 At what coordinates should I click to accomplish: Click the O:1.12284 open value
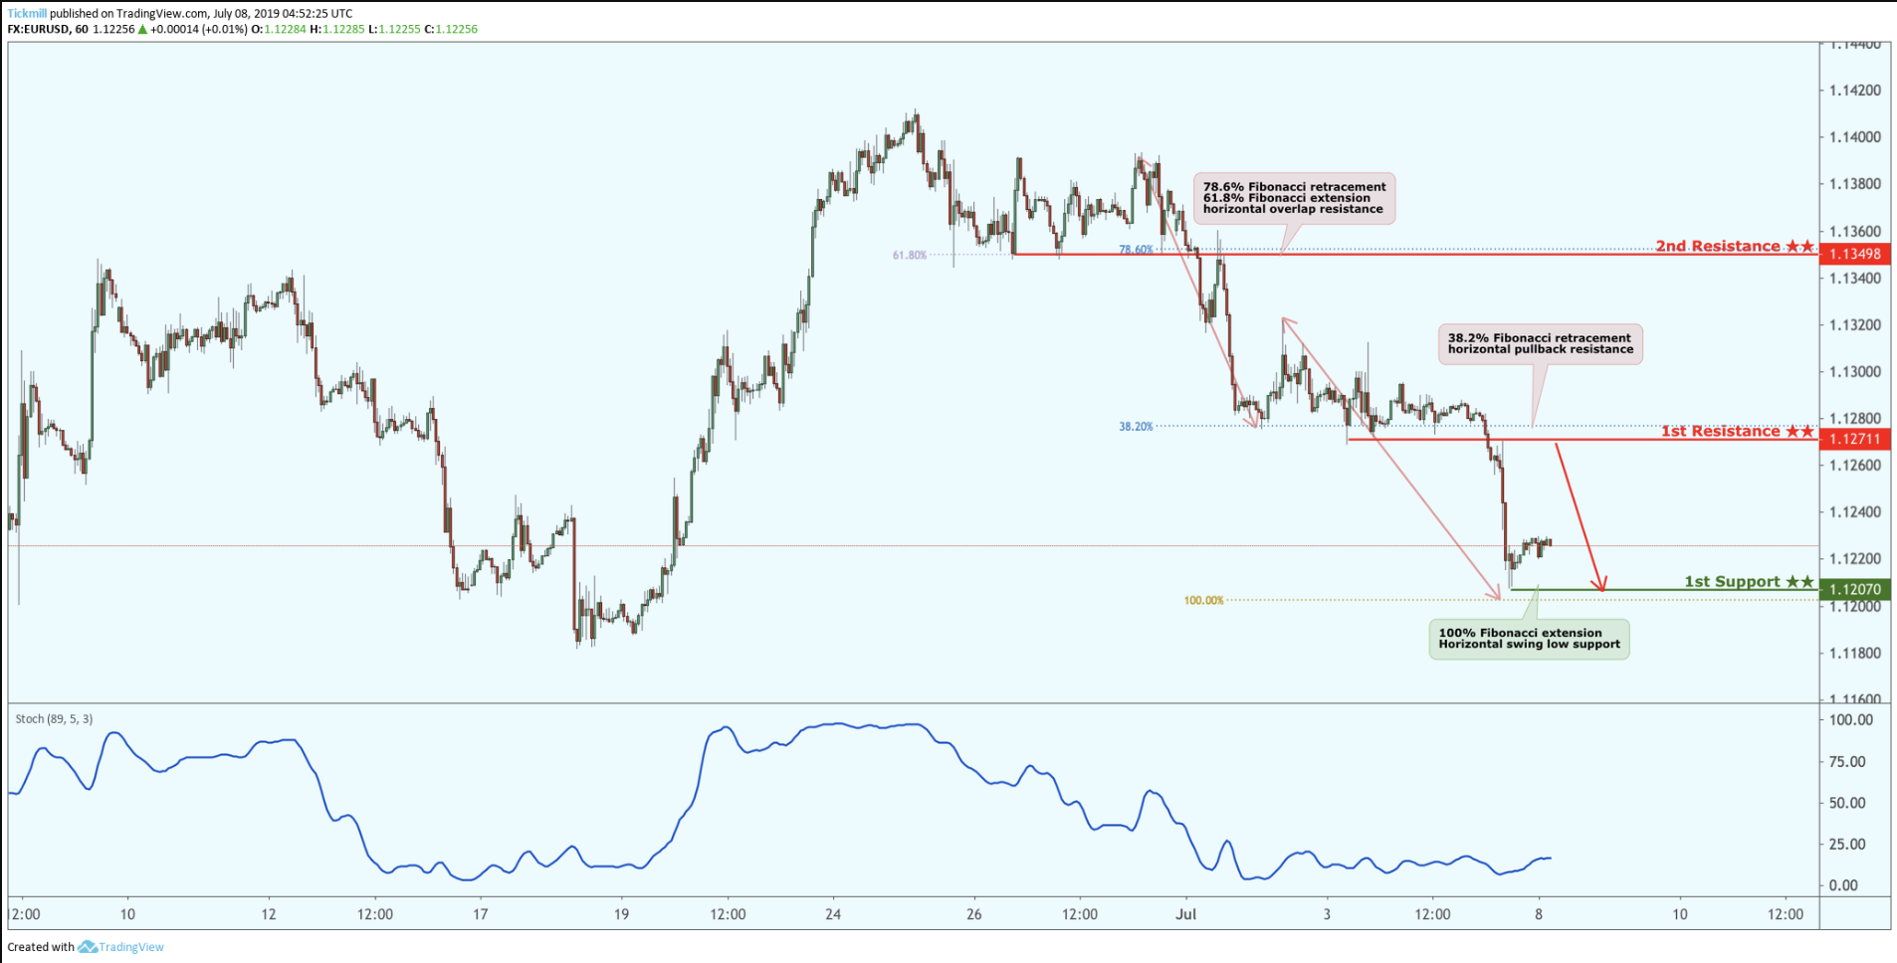coord(278,29)
